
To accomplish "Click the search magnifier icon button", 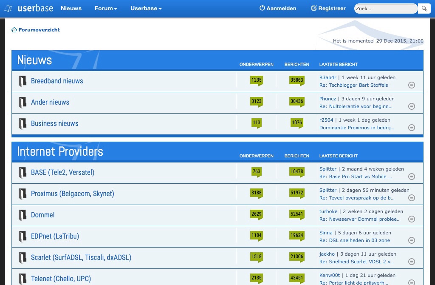I will pyautogui.click(x=424, y=9).
